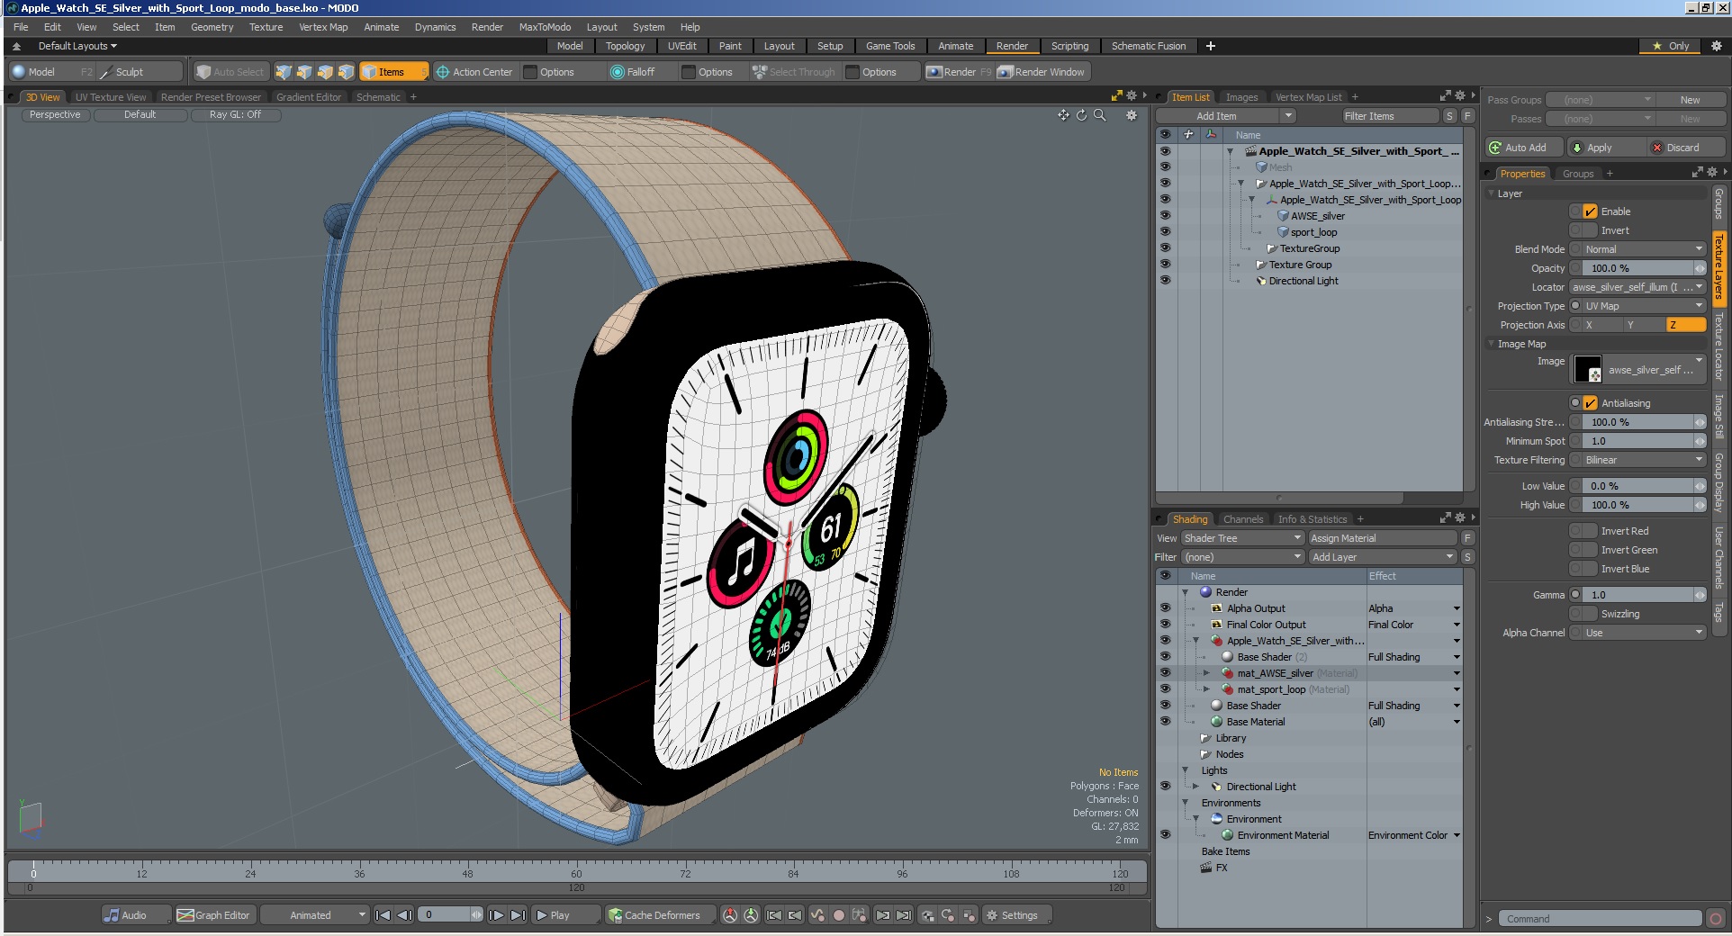Toggle Invert Green checkbox
Viewport: 1732px width, 936px height.
[1590, 550]
